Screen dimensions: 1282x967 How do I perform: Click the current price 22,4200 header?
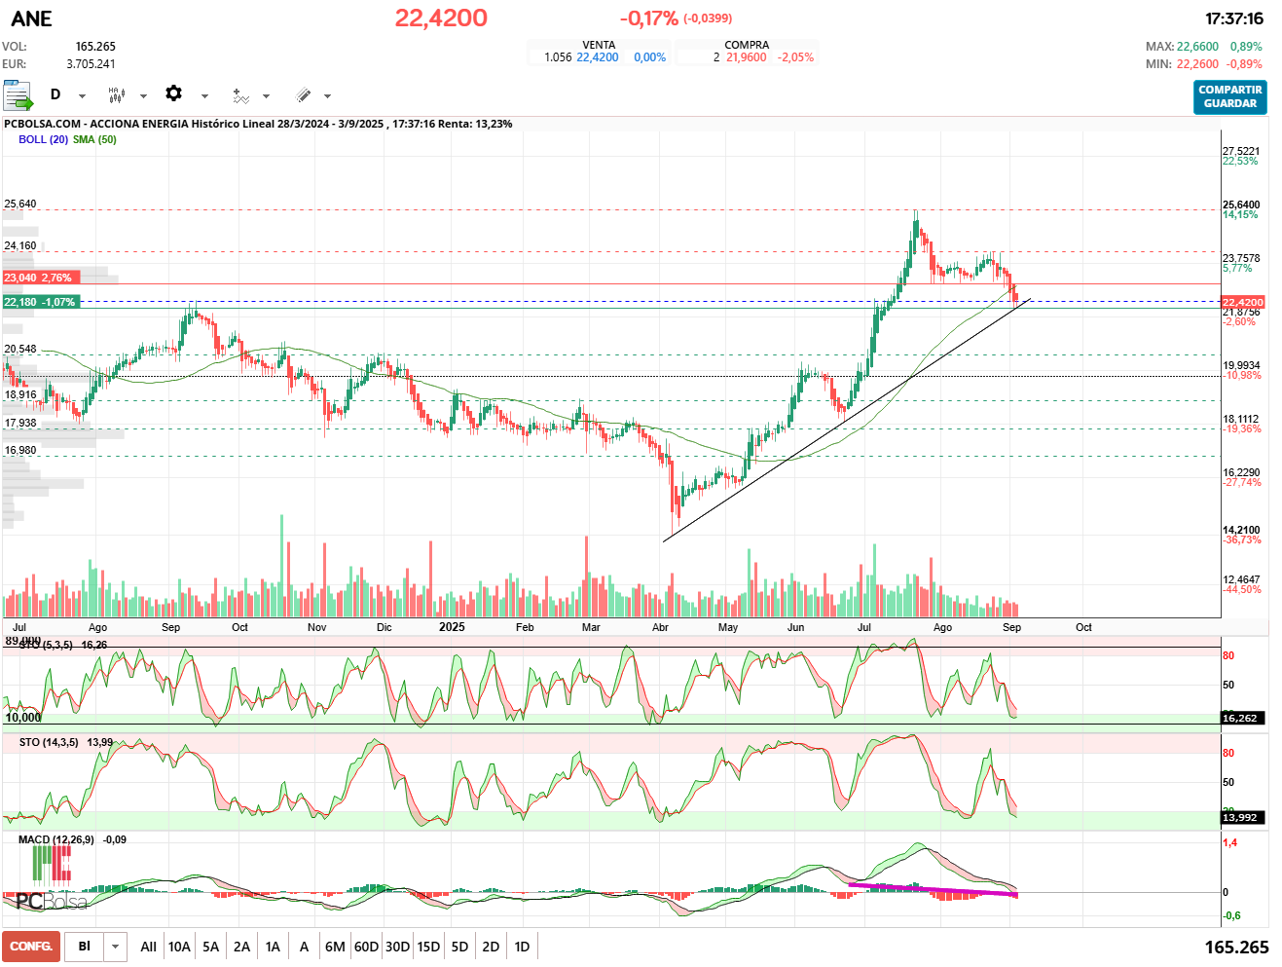pyautogui.click(x=441, y=18)
